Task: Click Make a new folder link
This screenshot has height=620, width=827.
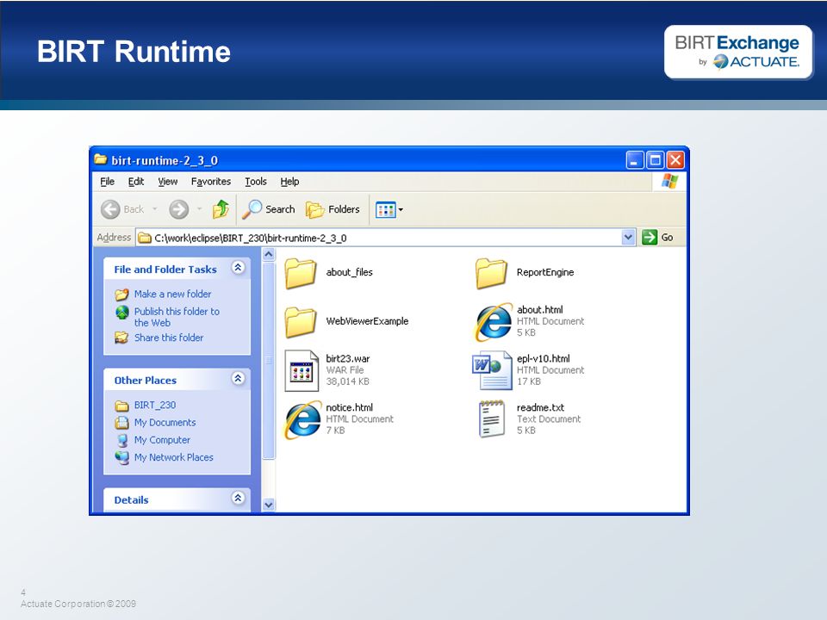Action: click(172, 294)
